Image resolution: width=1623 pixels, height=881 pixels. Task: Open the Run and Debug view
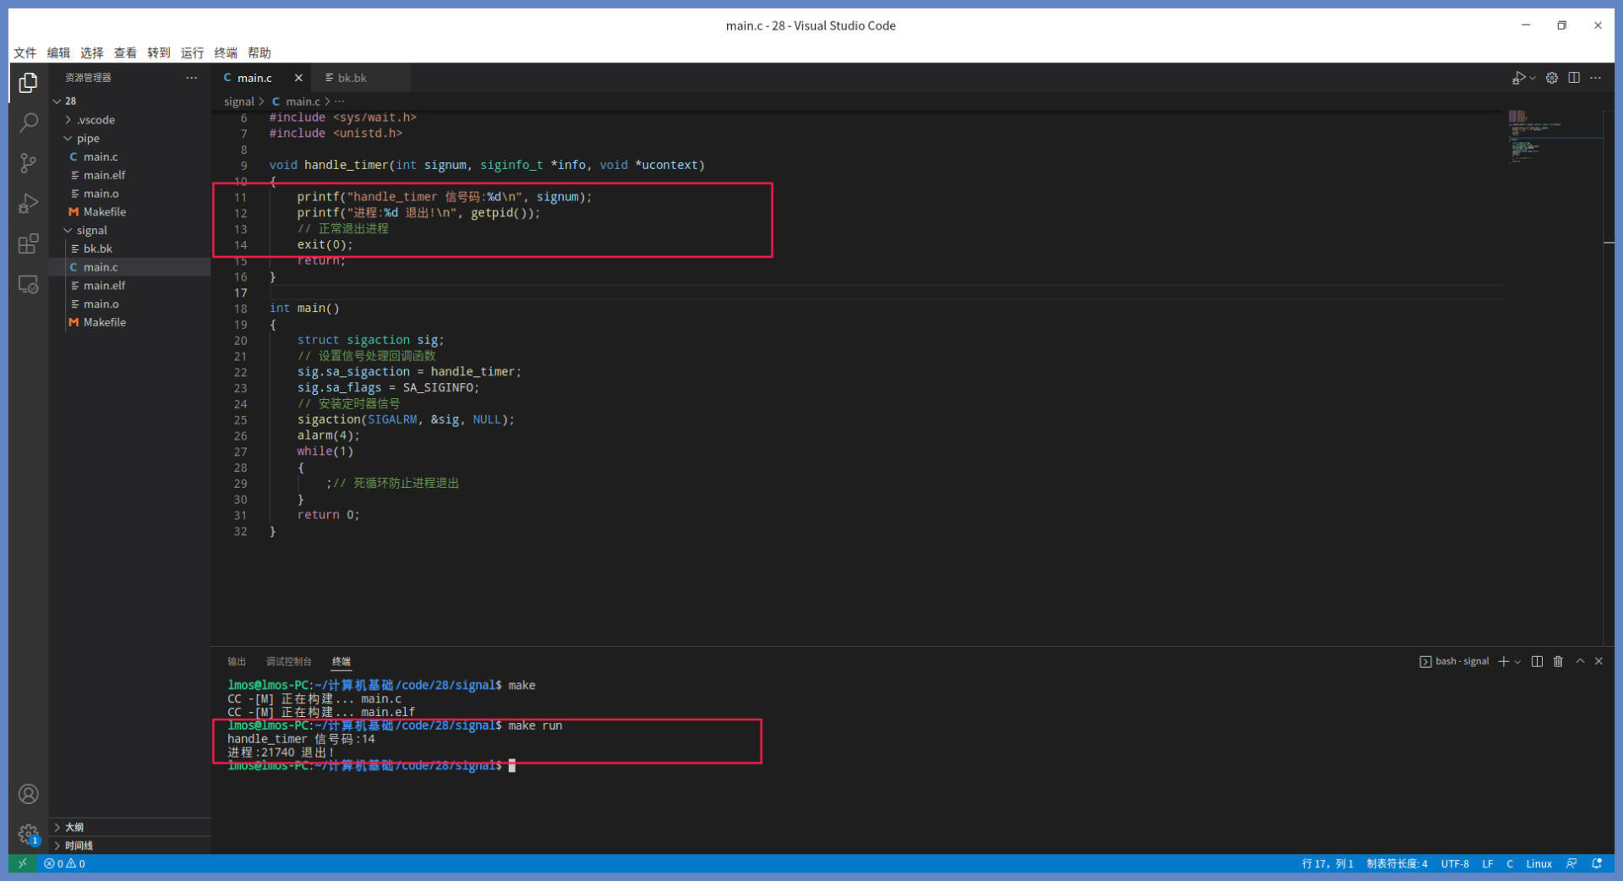[28, 204]
